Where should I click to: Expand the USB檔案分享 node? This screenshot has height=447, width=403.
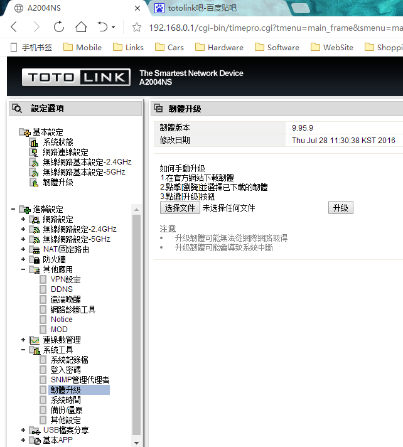(23, 430)
